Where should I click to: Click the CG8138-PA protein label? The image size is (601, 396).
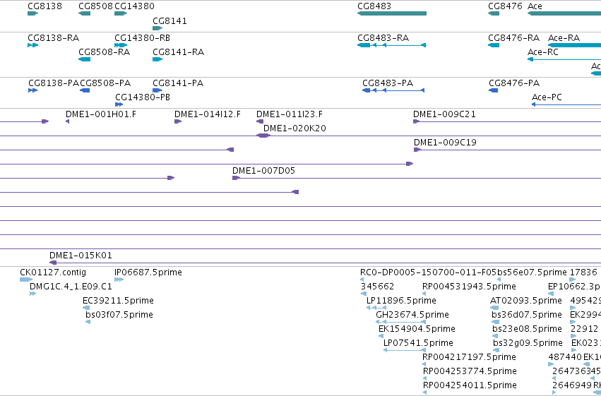[53, 83]
